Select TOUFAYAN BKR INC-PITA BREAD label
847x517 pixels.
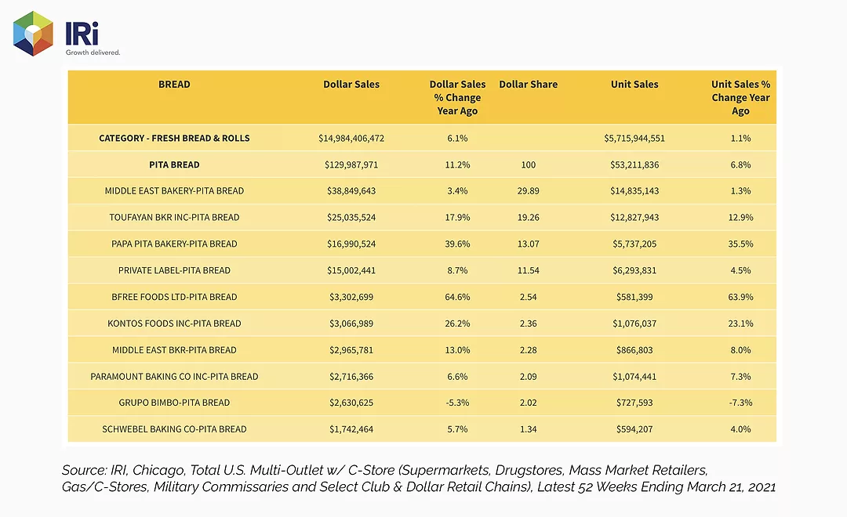click(174, 217)
